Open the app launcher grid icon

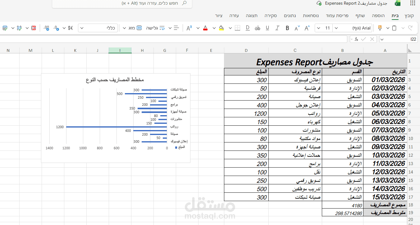point(413,3)
